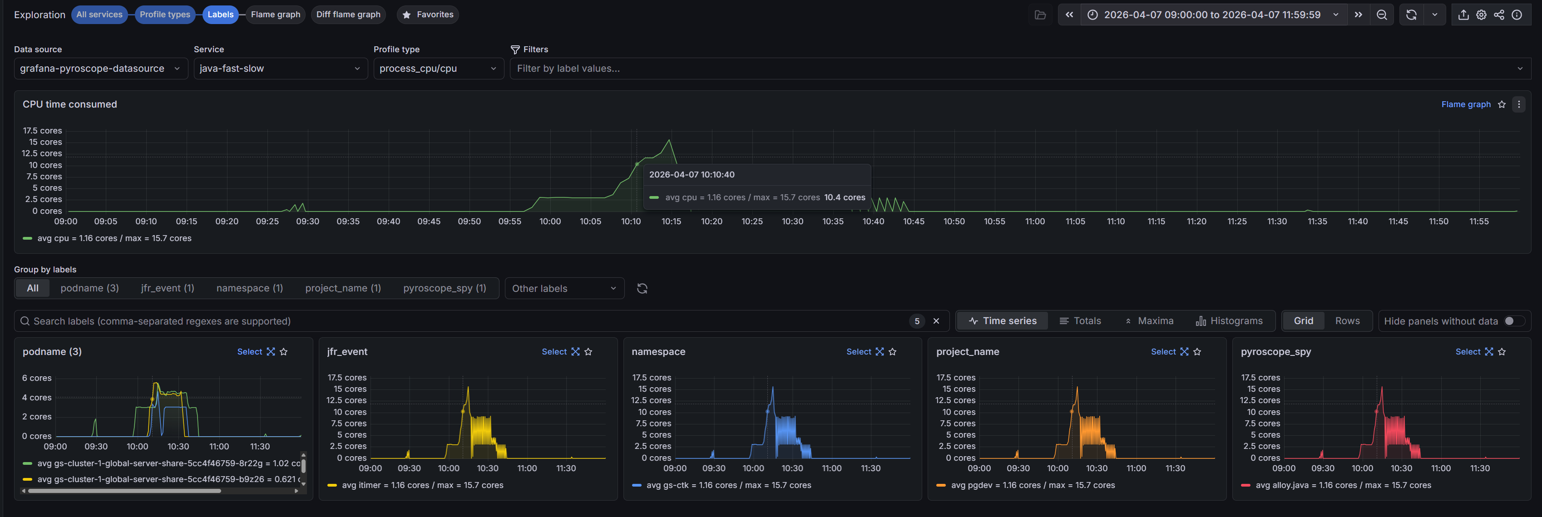Switch to Totals view
Screen dimensions: 1542x517
1080,321
